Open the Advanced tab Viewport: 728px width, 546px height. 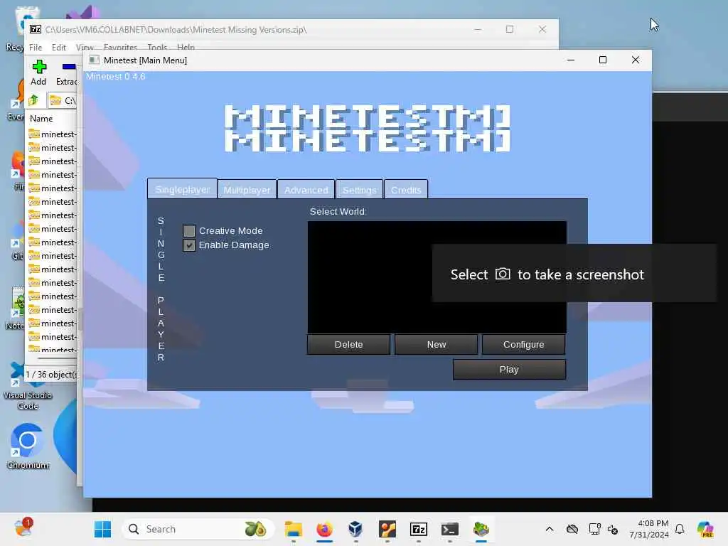tap(306, 190)
